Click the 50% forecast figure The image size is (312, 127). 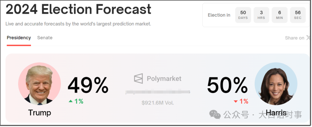pos(227,85)
